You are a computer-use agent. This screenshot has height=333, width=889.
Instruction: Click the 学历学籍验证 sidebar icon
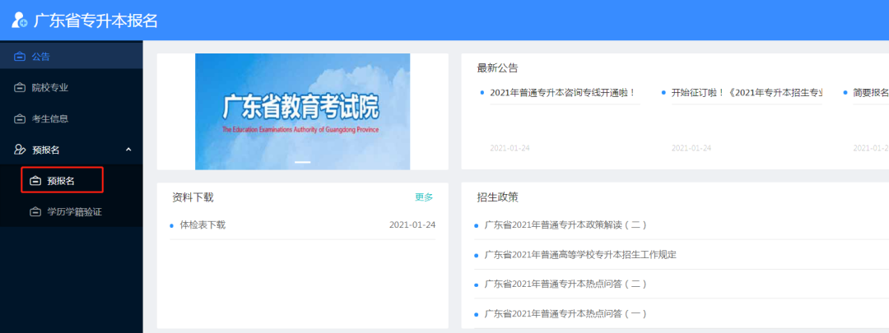click(35, 212)
